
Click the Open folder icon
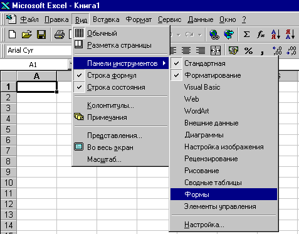point(26,35)
